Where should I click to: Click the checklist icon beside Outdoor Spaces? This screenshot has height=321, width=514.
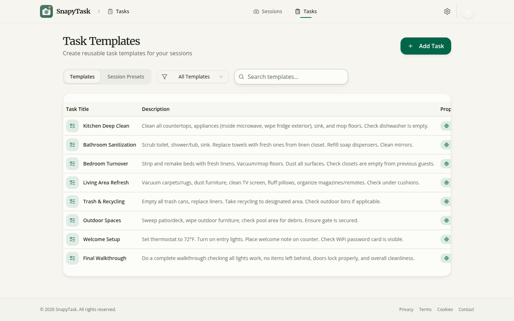[x=72, y=220]
